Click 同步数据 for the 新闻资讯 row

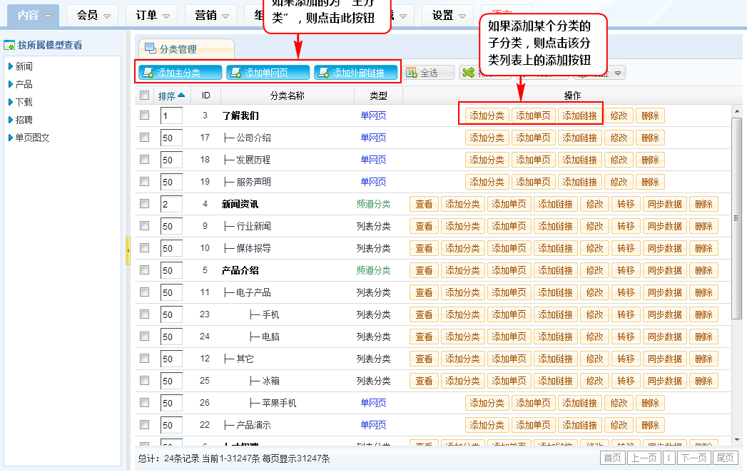(665, 205)
